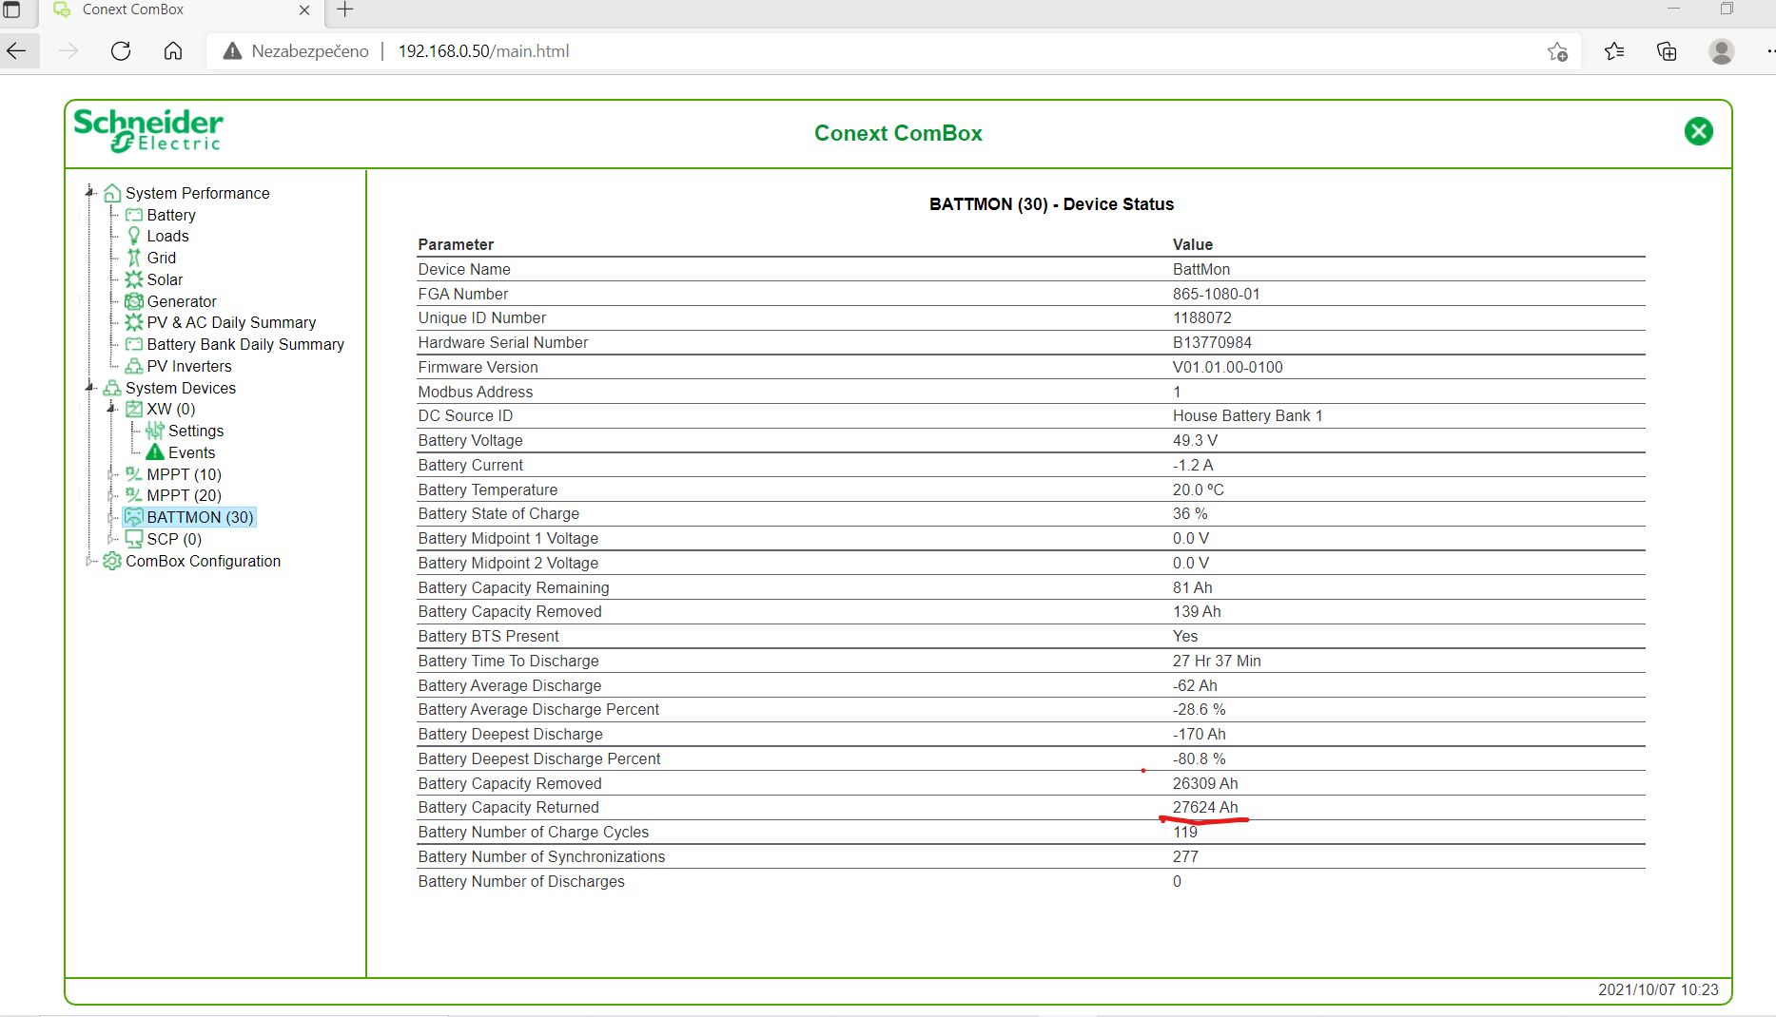The image size is (1776, 1017).
Task: Open the Battery item in System Performance
Action: tap(170, 215)
